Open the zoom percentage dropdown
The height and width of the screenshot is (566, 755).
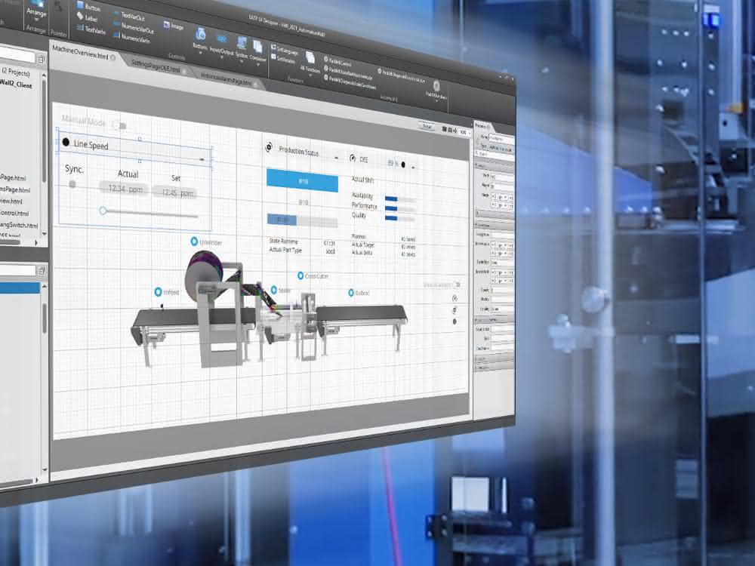[464, 132]
